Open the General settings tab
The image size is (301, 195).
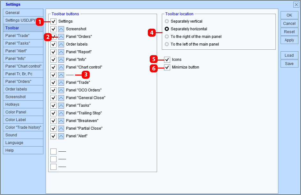23,13
